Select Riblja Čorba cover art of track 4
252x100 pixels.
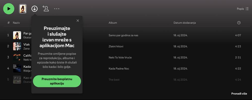17,68
